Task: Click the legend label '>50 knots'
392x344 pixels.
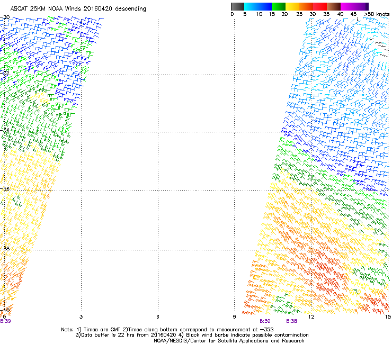Action: point(377,14)
